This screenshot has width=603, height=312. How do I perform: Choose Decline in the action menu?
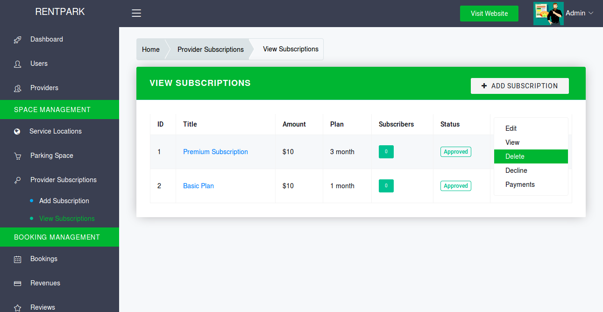(531, 170)
